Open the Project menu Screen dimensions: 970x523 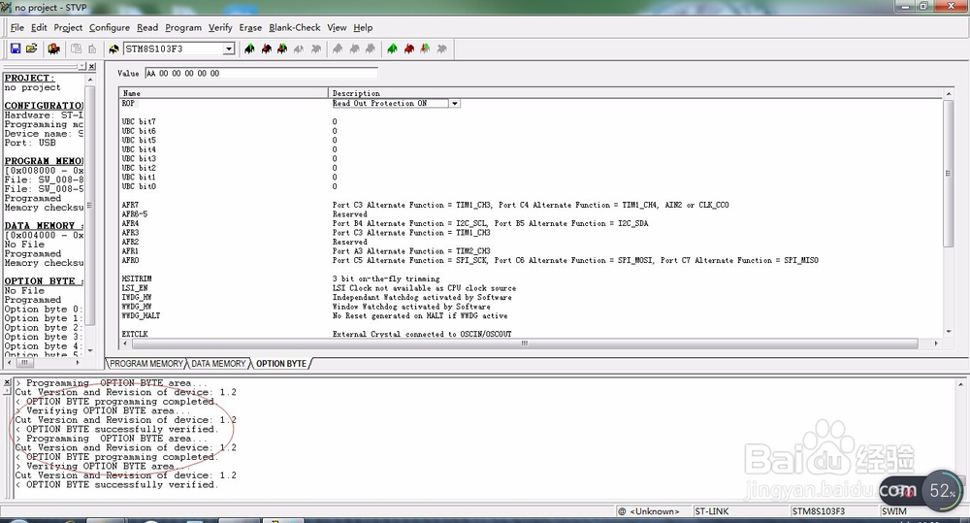(68, 27)
